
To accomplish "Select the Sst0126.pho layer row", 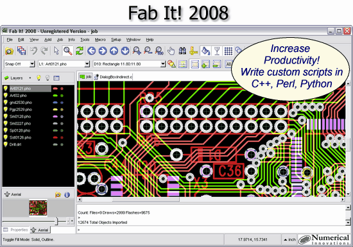I will coord(39,137).
